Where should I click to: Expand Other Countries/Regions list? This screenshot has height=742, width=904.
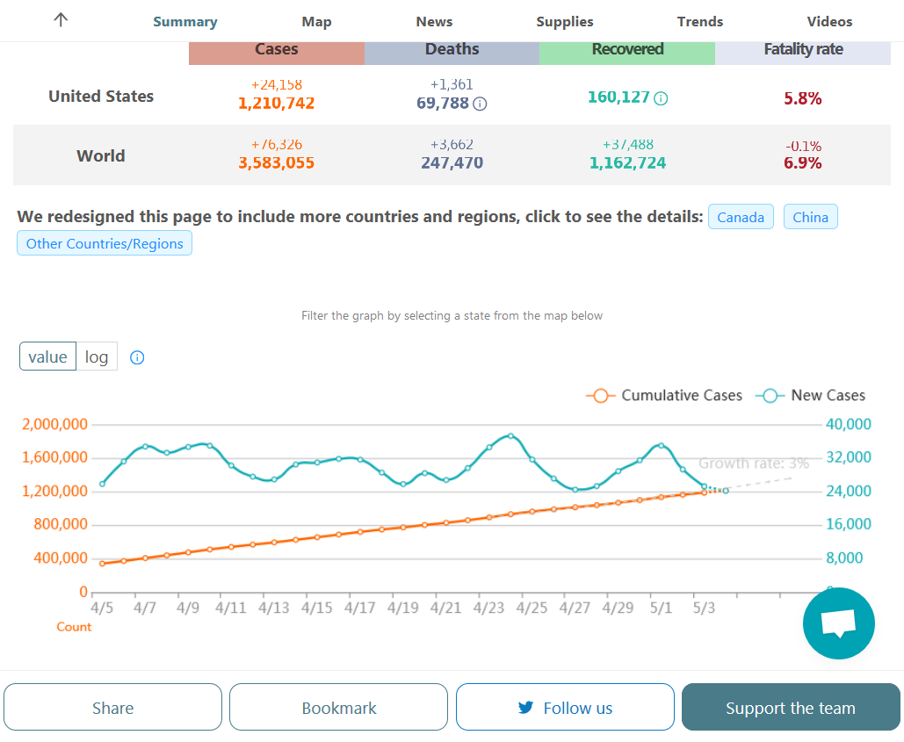(105, 243)
